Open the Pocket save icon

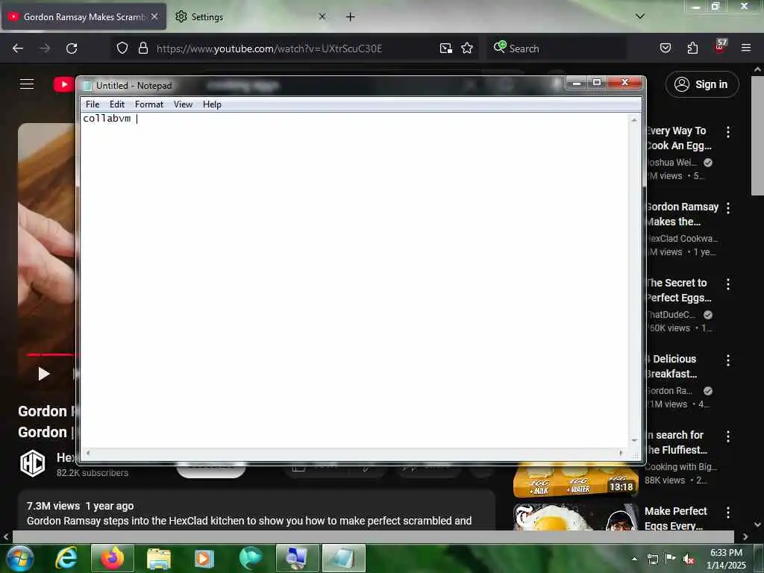pyautogui.click(x=666, y=48)
